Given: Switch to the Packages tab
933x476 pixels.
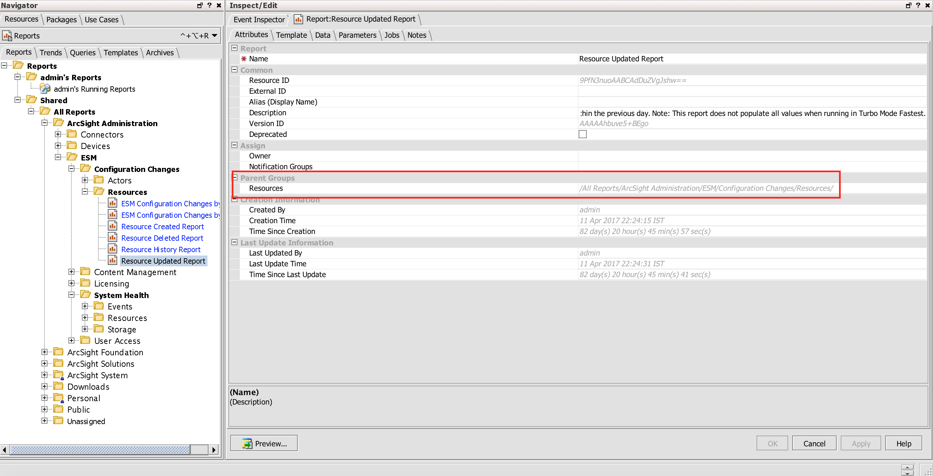Looking at the screenshot, I should (61, 19).
